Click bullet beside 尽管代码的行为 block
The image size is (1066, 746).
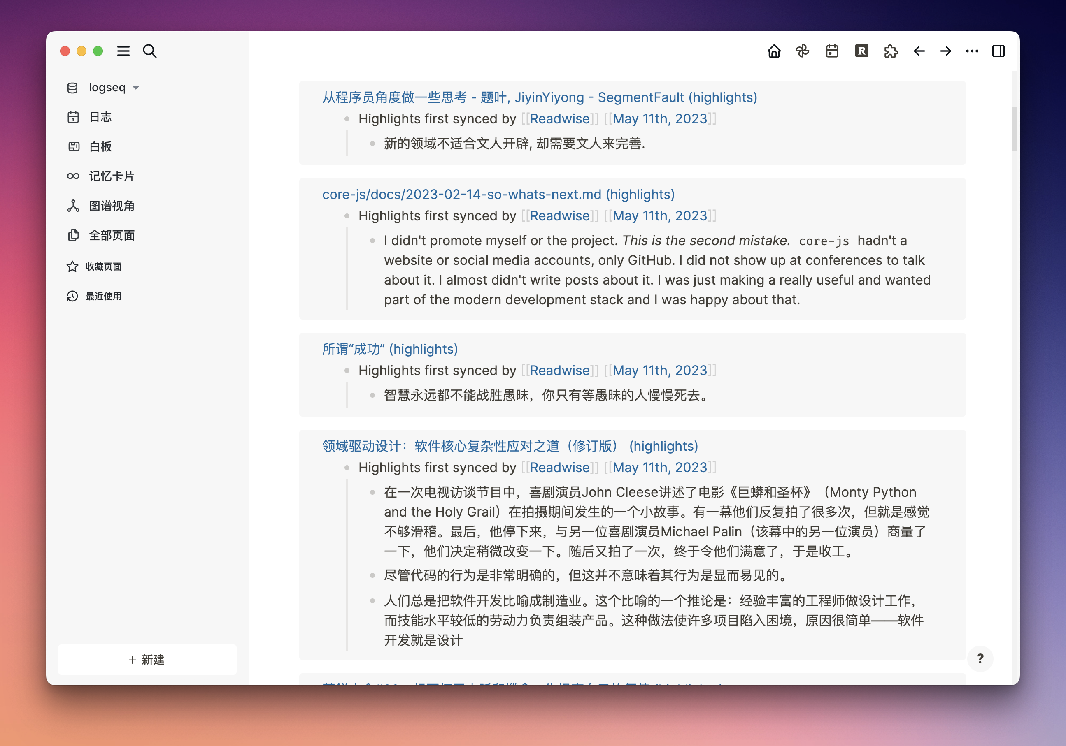click(x=372, y=575)
